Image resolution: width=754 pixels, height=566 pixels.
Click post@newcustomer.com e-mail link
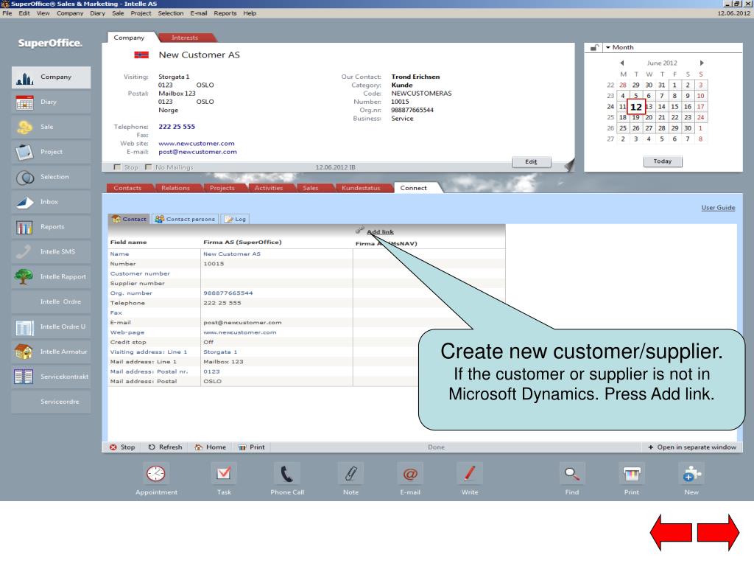click(197, 152)
